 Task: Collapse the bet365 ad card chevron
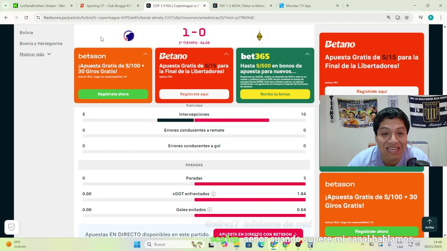[x=307, y=54]
